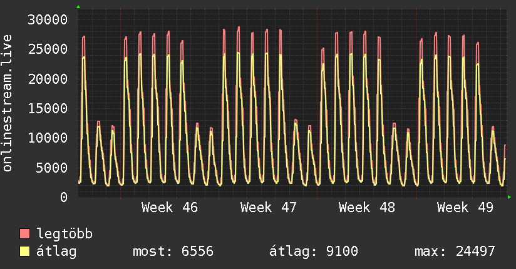Click the max: 24497 statistic
The height and width of the screenshot is (269, 516).
coord(455,251)
